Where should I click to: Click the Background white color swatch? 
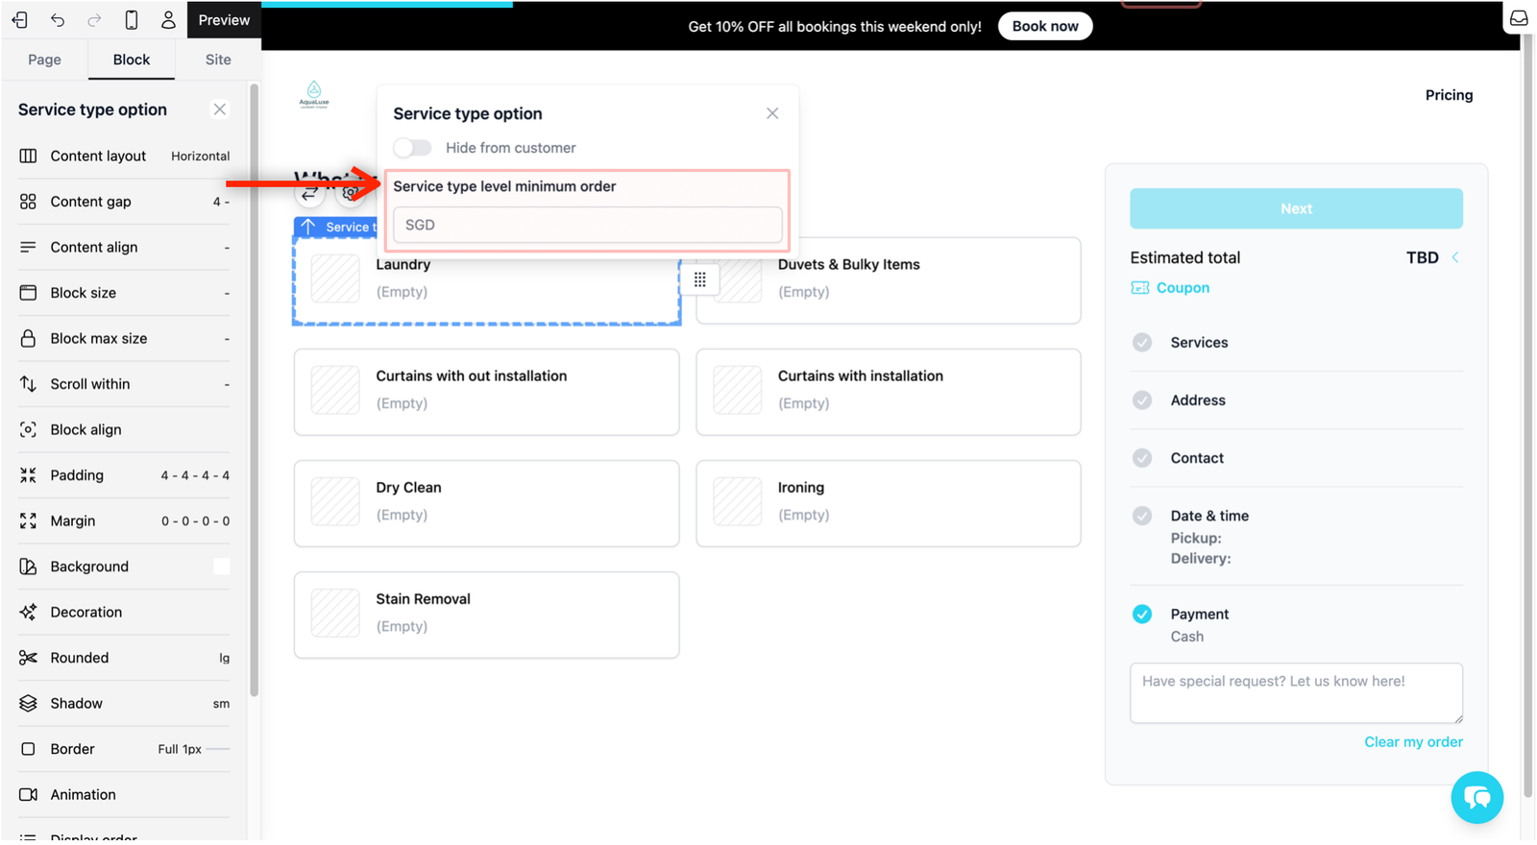coord(222,567)
